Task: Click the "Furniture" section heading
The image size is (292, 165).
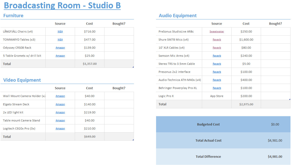Action: tap(13, 15)
